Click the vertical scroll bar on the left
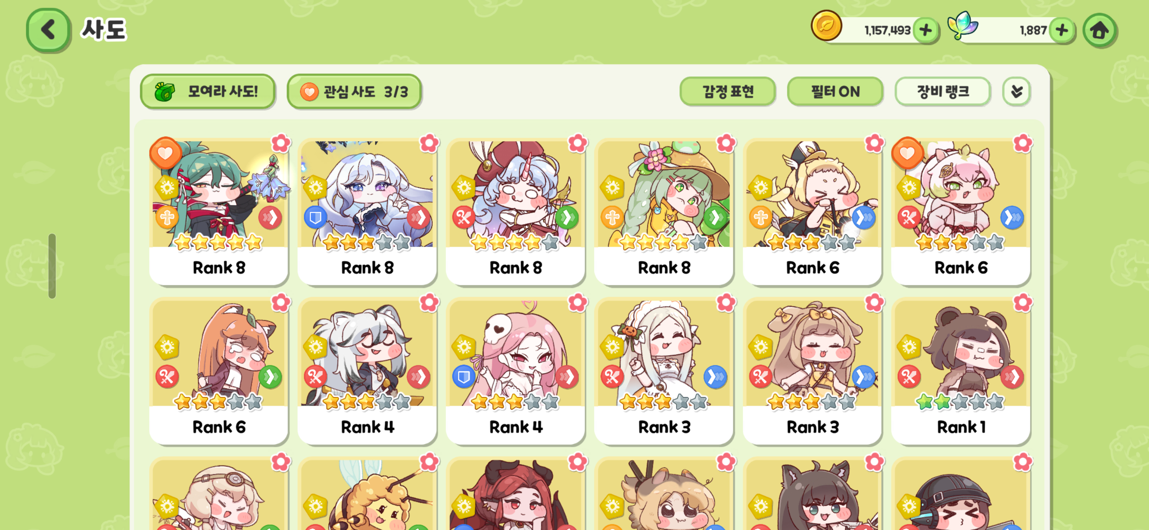The image size is (1149, 530). coord(52,266)
